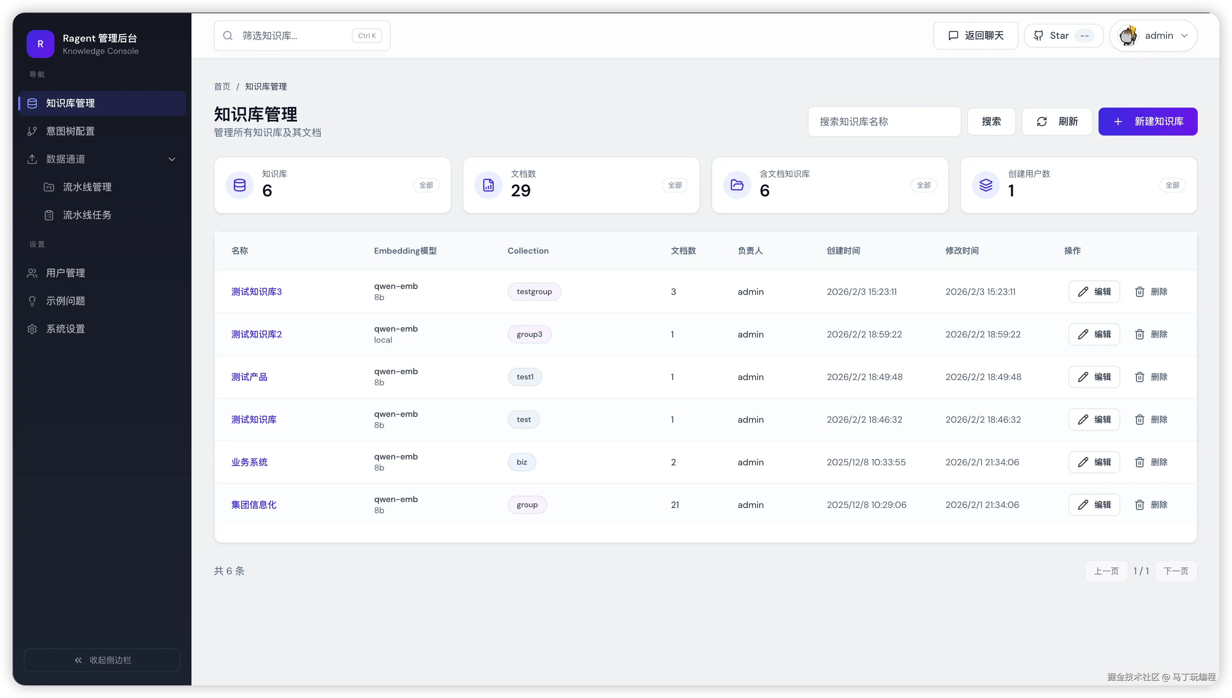The width and height of the screenshot is (1232, 698).
Task: Click the search magnifier icon in top bar
Action: click(228, 36)
